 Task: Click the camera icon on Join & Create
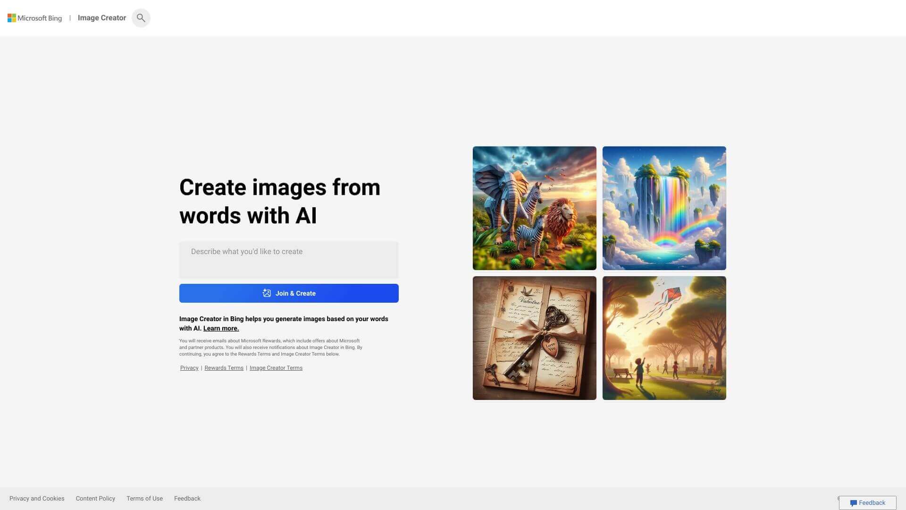tap(267, 293)
